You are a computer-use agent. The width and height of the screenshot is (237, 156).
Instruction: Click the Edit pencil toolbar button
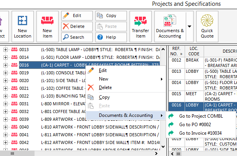pyautogui.click(x=77, y=15)
